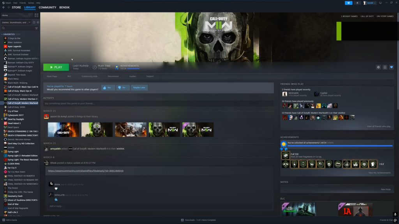The width and height of the screenshot is (399, 224).
Task: Click Add a reply field
Action: coord(160,206)
